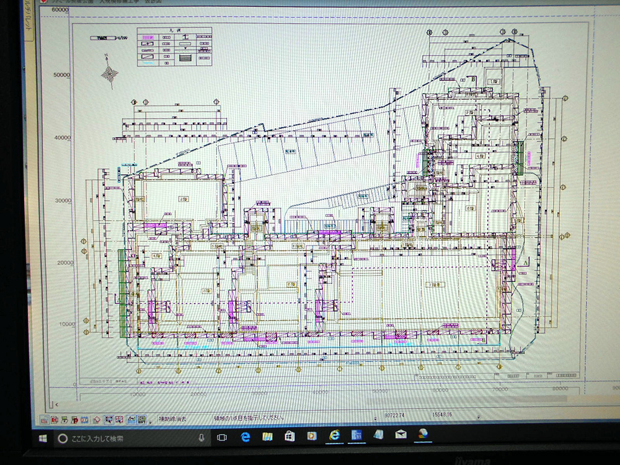Click the Task View icon on the taskbar

point(222,438)
